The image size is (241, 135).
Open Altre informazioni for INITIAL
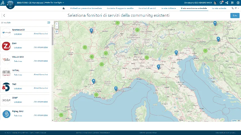point(41,75)
